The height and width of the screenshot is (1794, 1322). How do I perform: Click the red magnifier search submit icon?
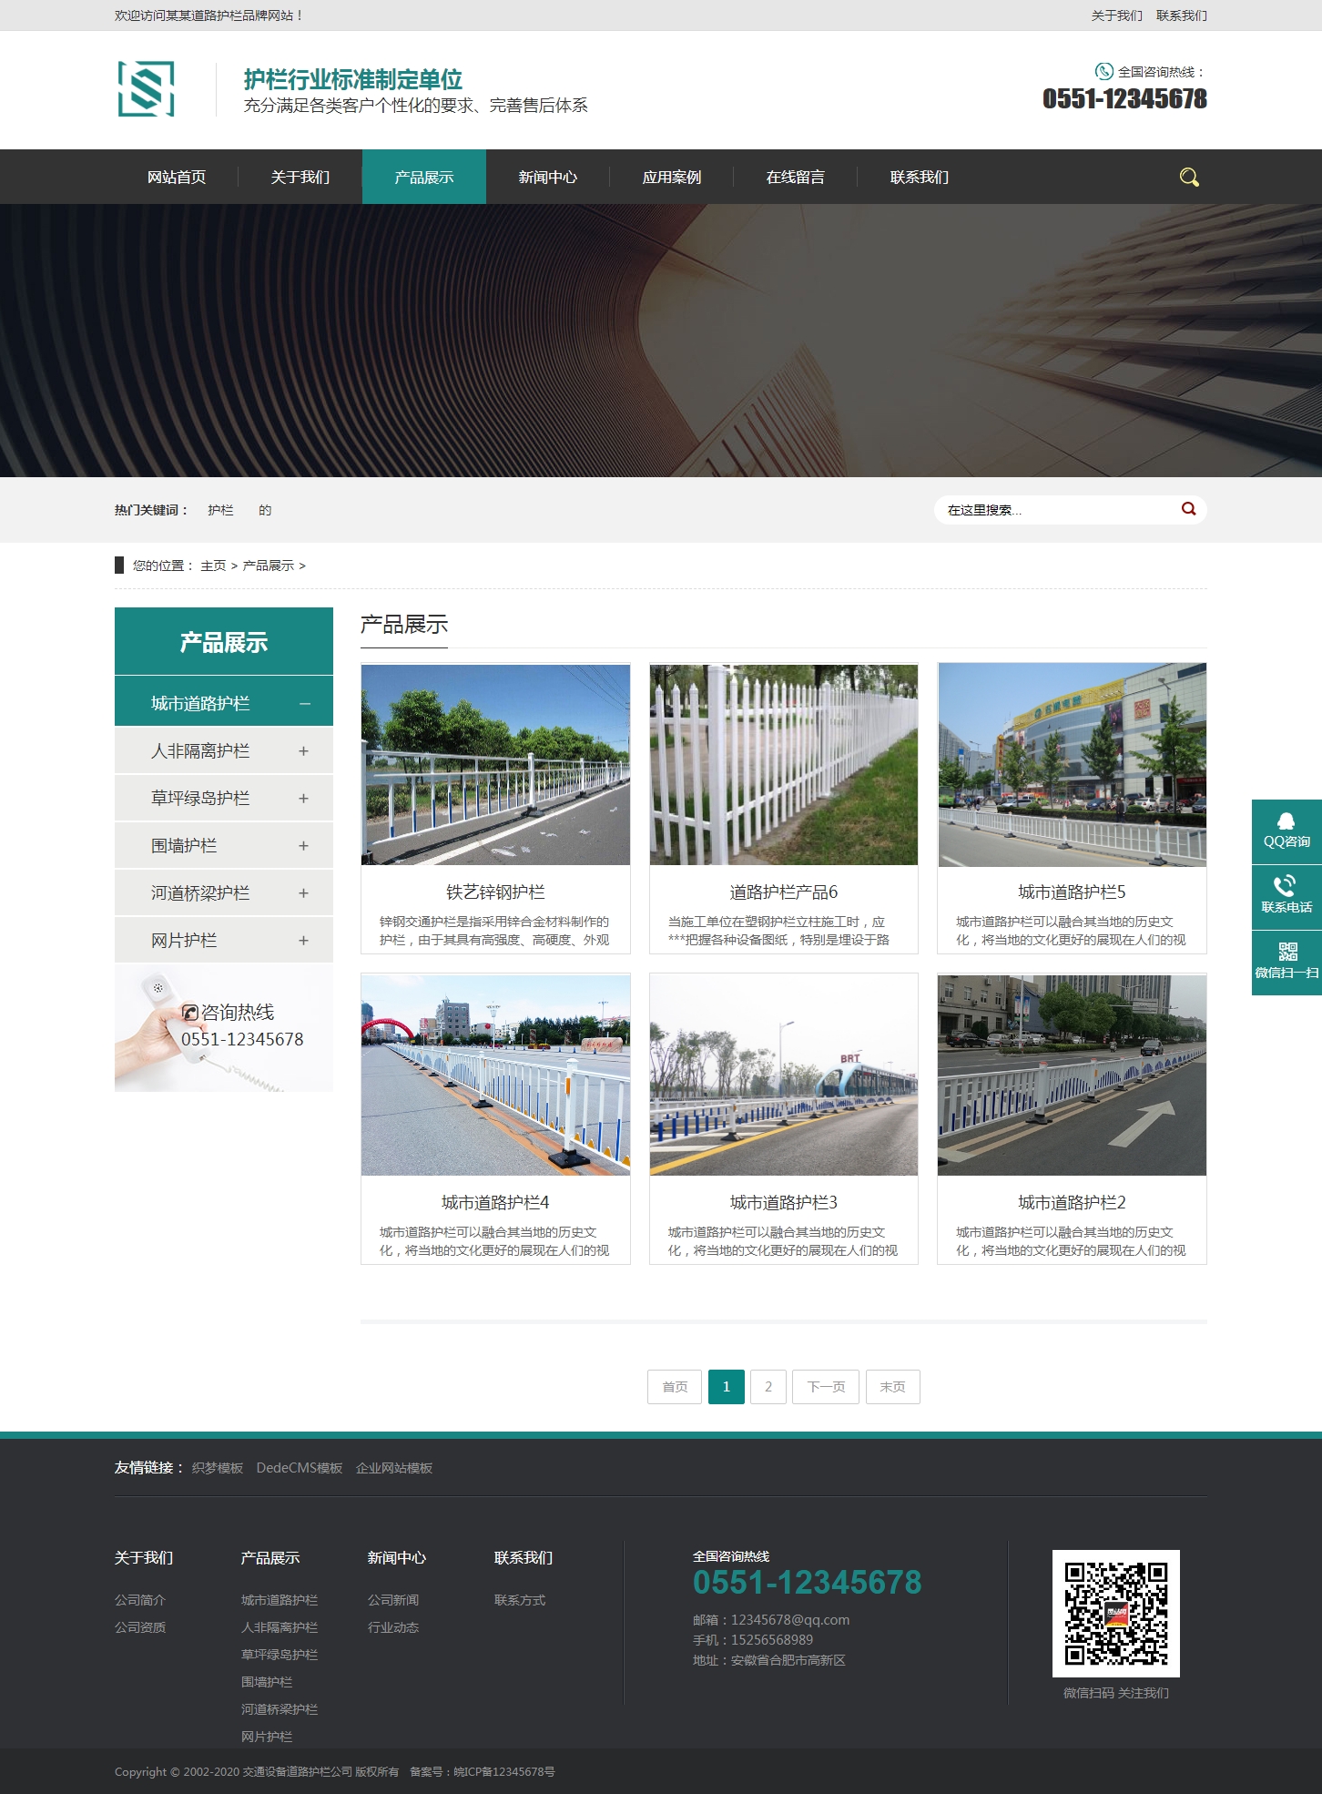(1188, 509)
